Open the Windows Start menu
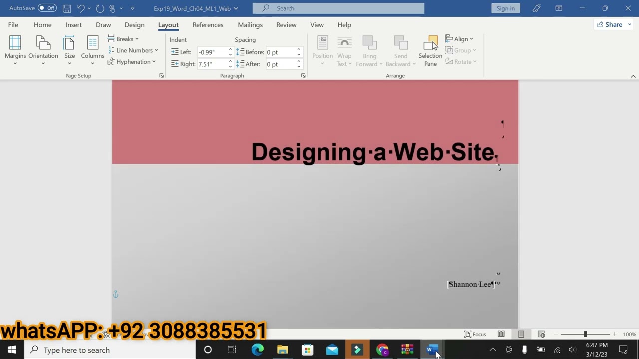This screenshot has height=359, width=639. pyautogui.click(x=12, y=350)
